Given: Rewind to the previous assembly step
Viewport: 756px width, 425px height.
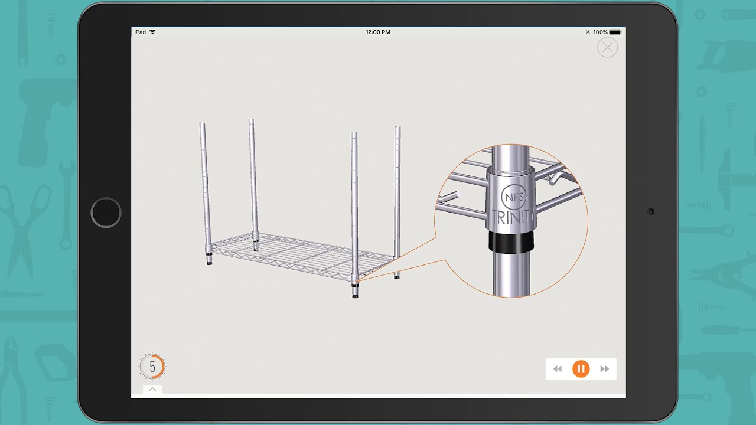Looking at the screenshot, I should (558, 369).
